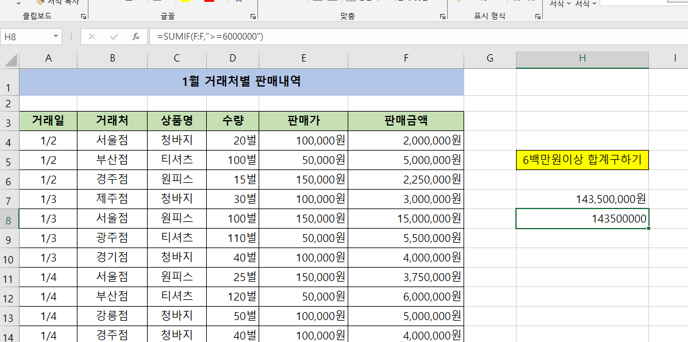Screen dimensions: 688x342
Task: Select row 12 header
Action: [x=9, y=297]
